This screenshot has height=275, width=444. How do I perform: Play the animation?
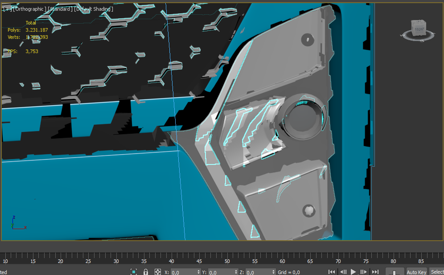[353, 272]
